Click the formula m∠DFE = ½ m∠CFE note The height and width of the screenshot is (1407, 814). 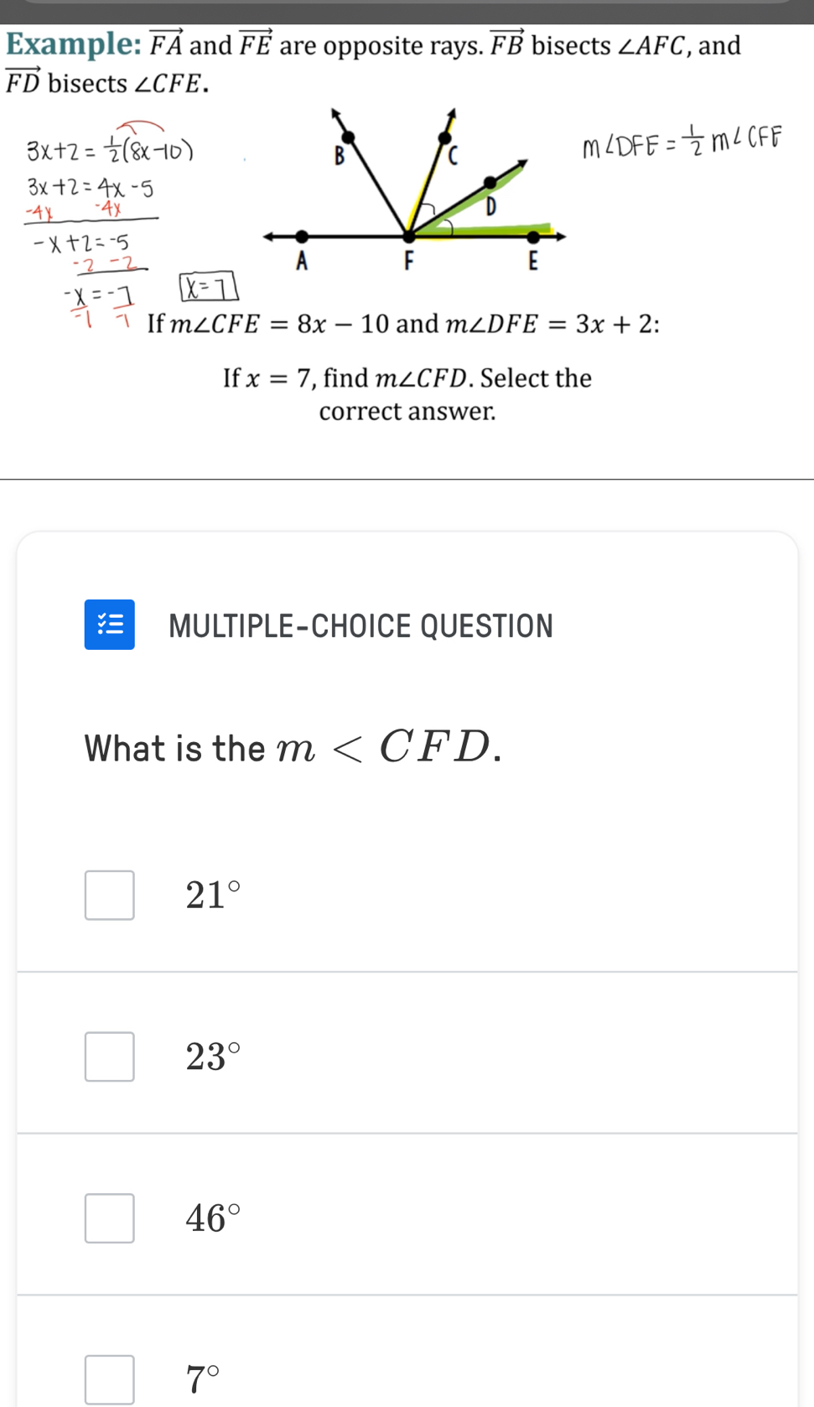[x=681, y=139]
